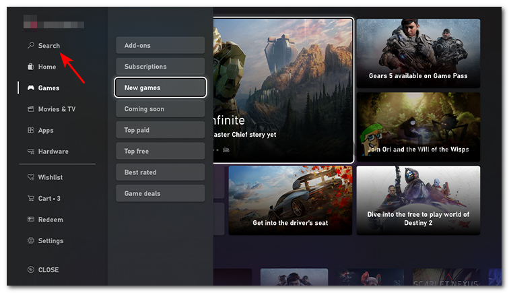Choose the New games button
The height and width of the screenshot is (293, 509).
point(160,88)
